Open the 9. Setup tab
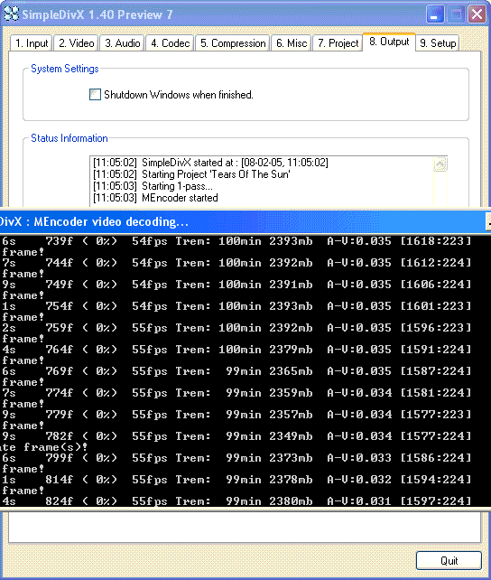The width and height of the screenshot is (491, 580). pyautogui.click(x=438, y=43)
